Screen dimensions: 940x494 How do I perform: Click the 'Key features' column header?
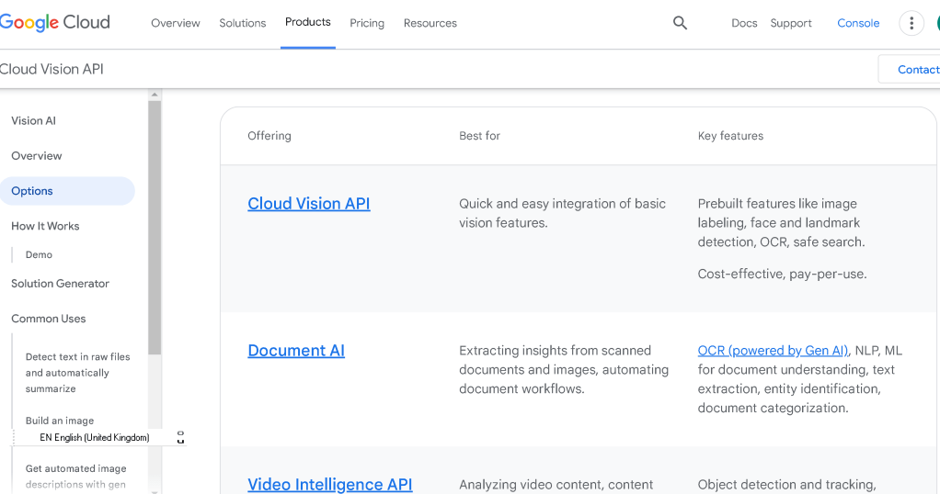(x=731, y=136)
